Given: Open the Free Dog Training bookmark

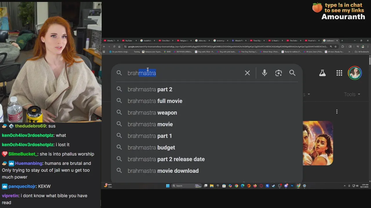Looking at the screenshot, I should [248, 52].
